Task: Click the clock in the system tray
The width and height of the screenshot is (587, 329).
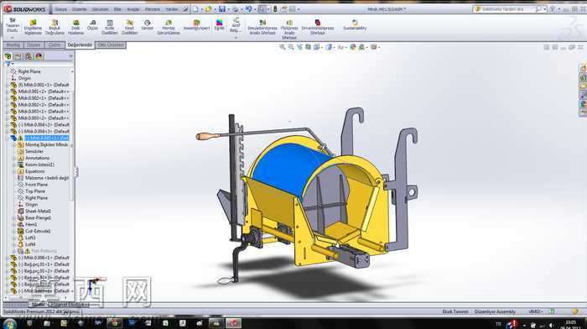Action: [571, 325]
